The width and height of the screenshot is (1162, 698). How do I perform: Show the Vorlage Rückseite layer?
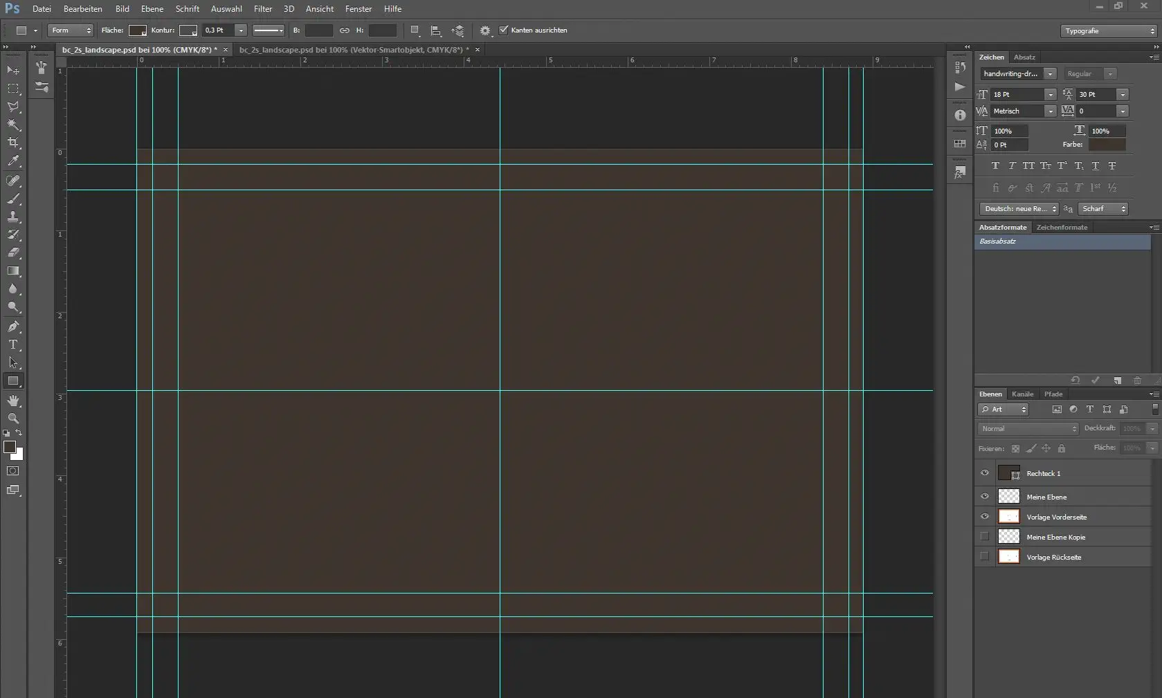pyautogui.click(x=985, y=557)
